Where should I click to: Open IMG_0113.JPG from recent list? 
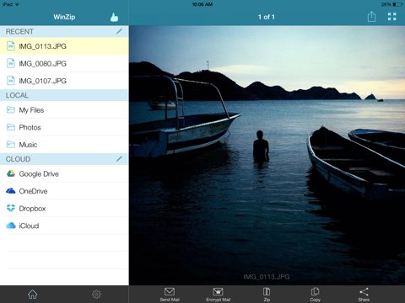pyautogui.click(x=64, y=46)
